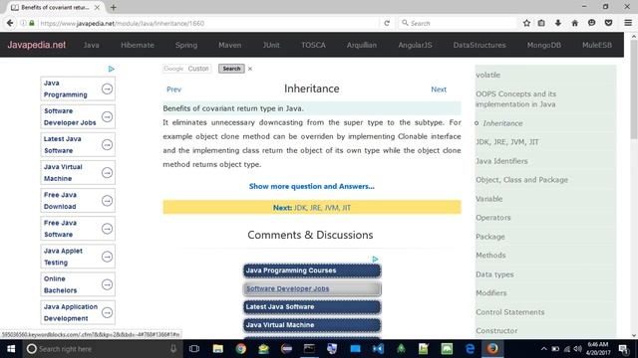Image resolution: width=638 pixels, height=358 pixels.
Task: Open Operators sidebar topic
Action: [493, 218]
